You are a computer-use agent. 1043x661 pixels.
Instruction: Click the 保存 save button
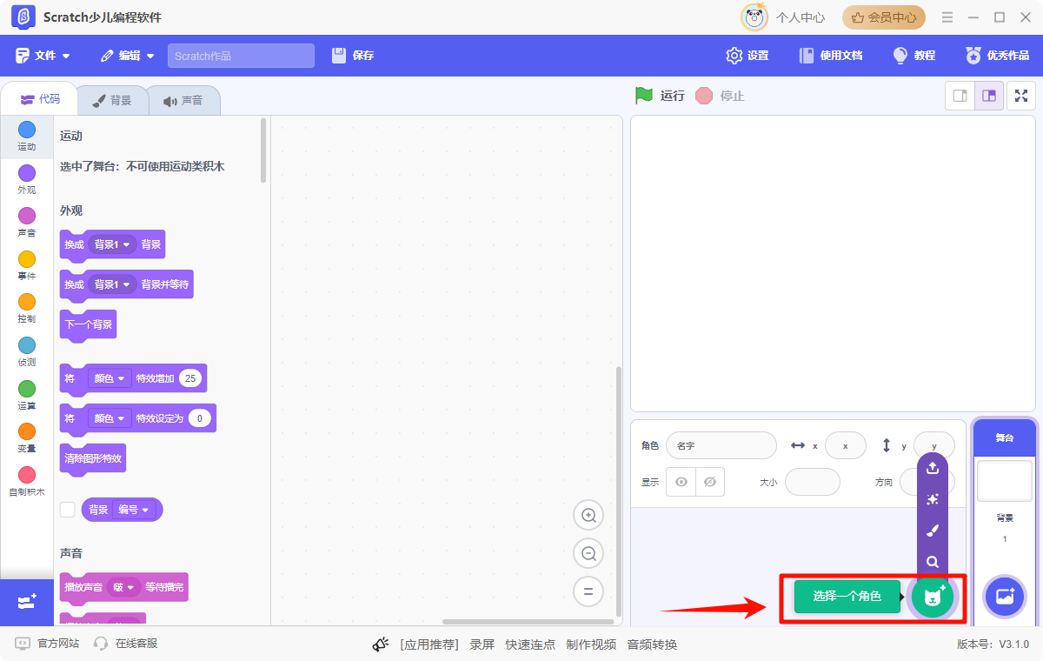(x=353, y=56)
